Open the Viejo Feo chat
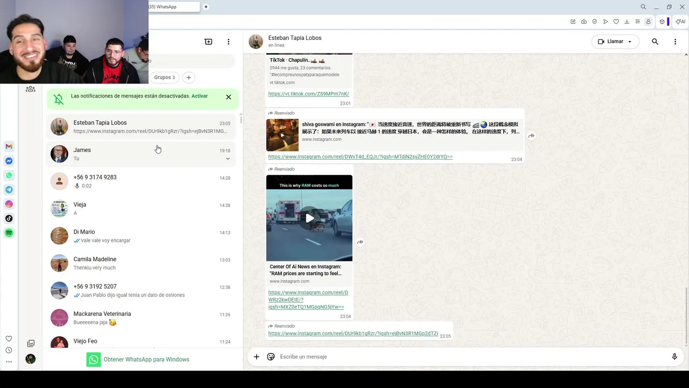689x388 pixels. click(x=141, y=342)
